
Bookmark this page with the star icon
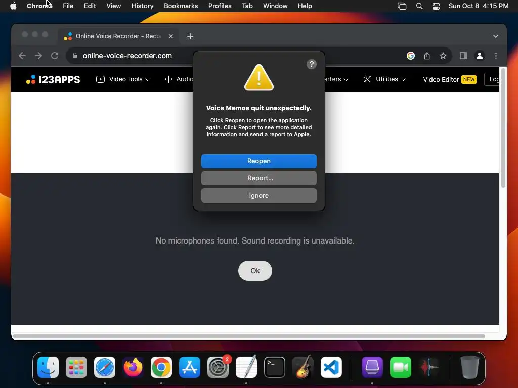[443, 56]
